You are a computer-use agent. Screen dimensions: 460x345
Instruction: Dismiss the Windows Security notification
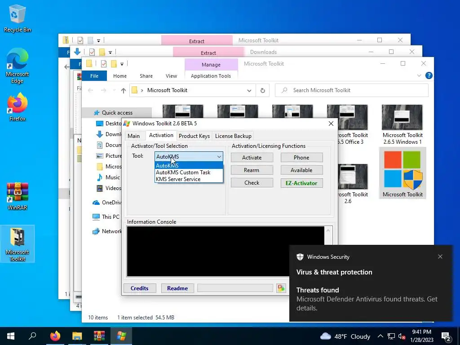(440, 257)
